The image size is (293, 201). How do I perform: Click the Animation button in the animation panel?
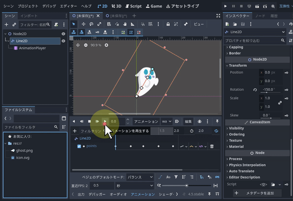tap(146, 122)
